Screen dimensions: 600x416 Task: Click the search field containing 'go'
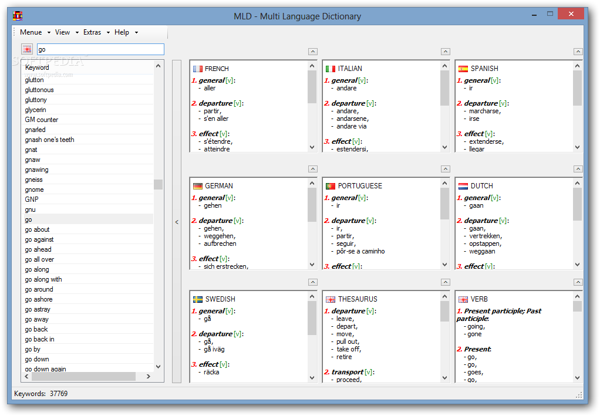click(x=100, y=49)
